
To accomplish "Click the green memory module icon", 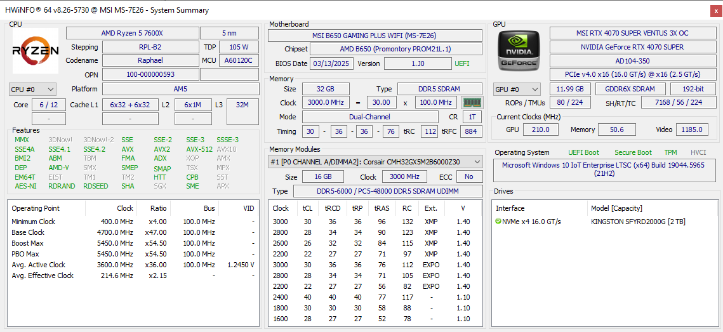I will 472,102.
